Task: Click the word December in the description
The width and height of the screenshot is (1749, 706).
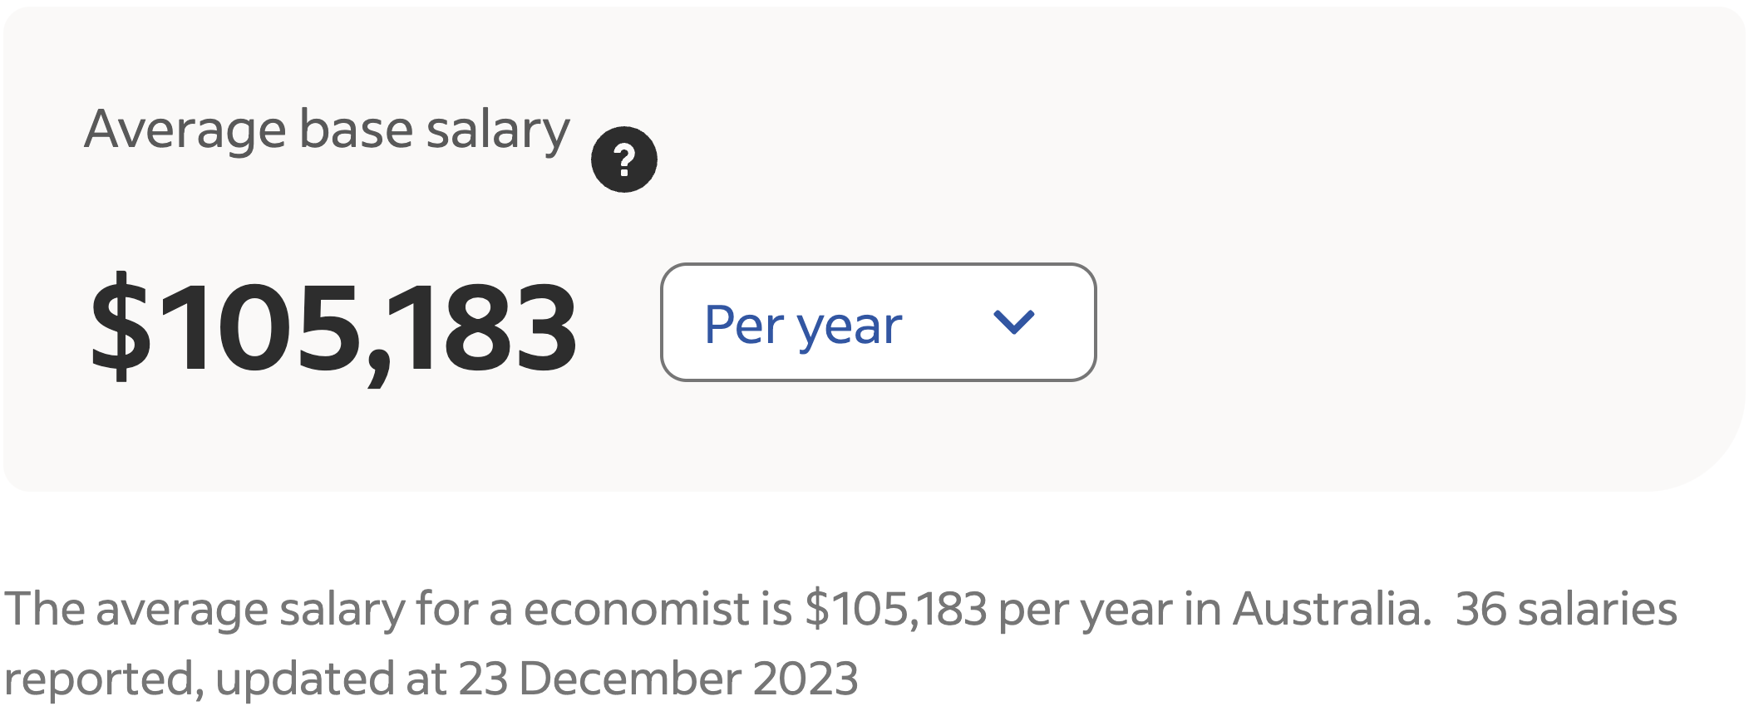Action: [630, 679]
